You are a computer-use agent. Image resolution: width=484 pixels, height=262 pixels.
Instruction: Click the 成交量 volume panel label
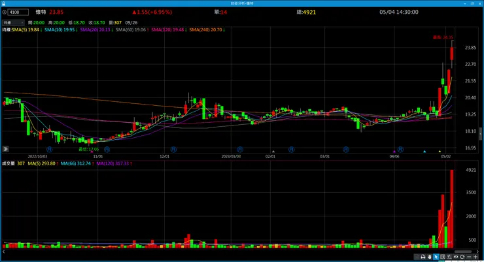9,163
